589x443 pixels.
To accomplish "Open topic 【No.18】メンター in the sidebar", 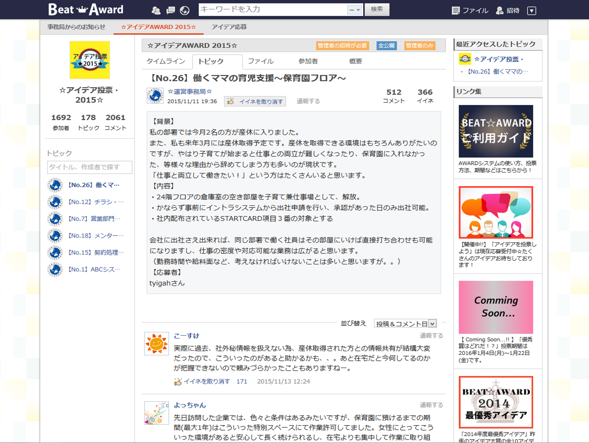I will (x=96, y=236).
